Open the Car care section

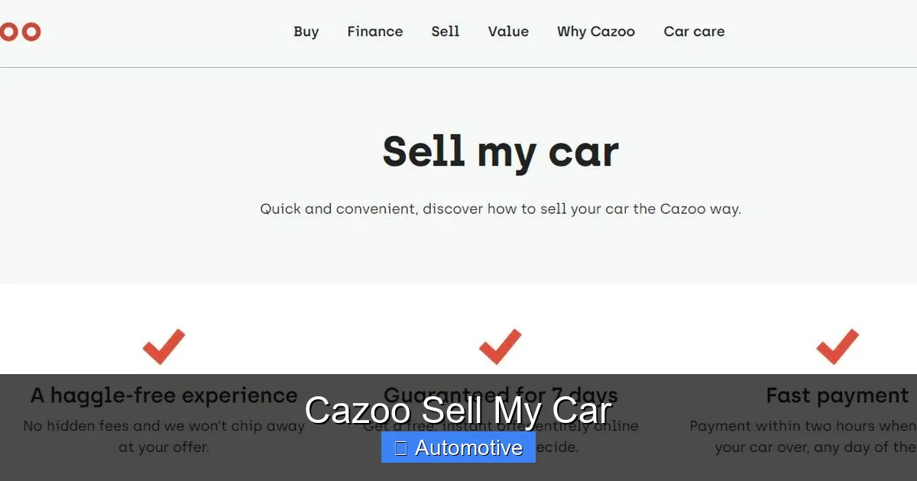693,31
